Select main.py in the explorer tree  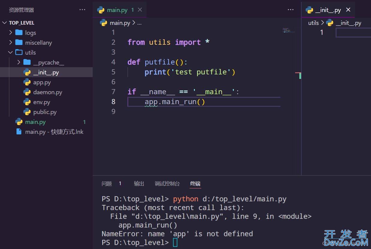46,122
